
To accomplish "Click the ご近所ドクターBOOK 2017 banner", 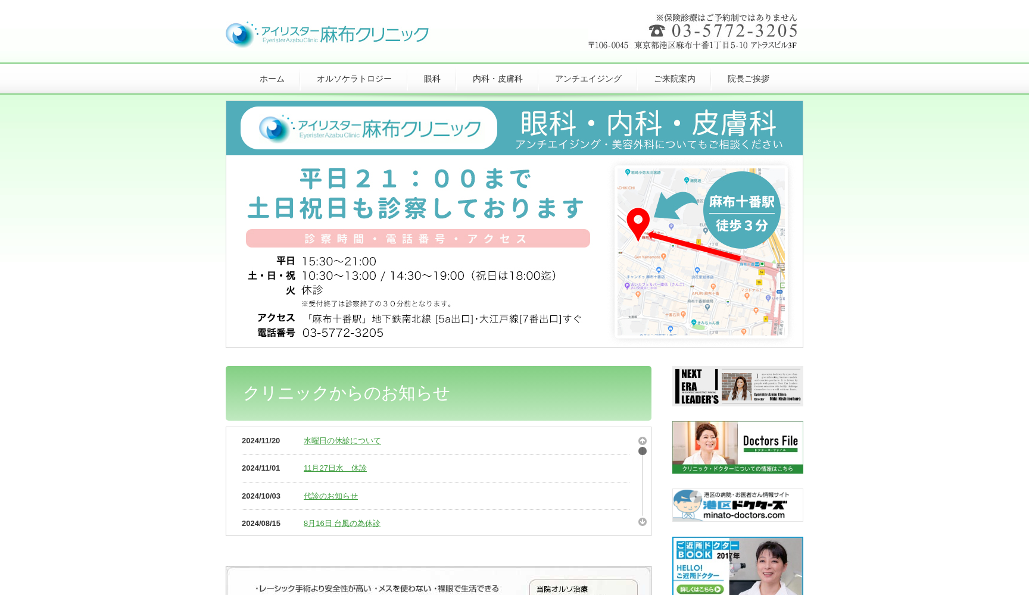I will point(737,566).
